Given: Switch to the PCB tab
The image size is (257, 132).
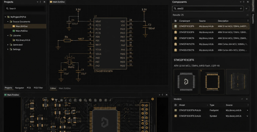Looking at the screenshot, I should coord(29,88).
